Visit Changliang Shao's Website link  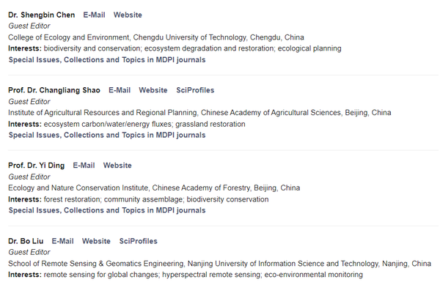pyautogui.click(x=153, y=90)
